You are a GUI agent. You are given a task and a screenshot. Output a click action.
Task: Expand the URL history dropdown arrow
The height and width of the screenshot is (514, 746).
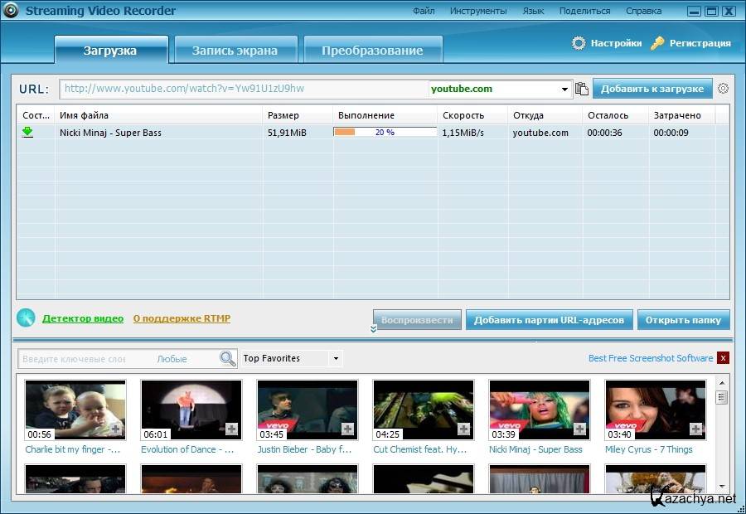(x=565, y=90)
